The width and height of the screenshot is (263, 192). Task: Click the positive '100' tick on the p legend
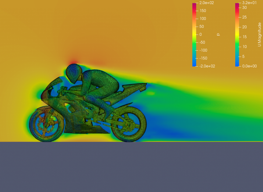203,19
